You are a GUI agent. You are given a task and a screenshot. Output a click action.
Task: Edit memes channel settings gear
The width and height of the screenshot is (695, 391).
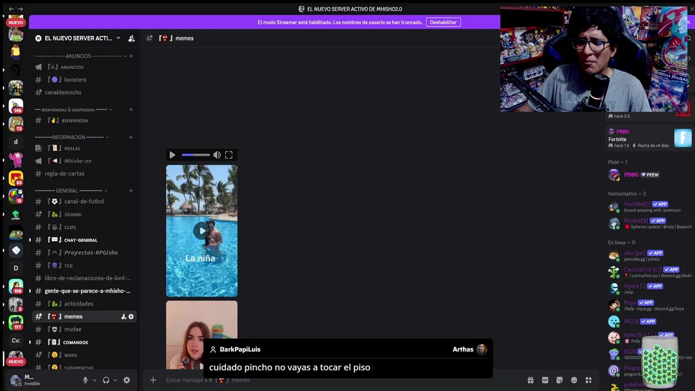[131, 317]
